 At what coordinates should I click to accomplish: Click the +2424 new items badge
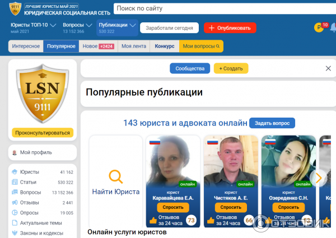point(106,46)
